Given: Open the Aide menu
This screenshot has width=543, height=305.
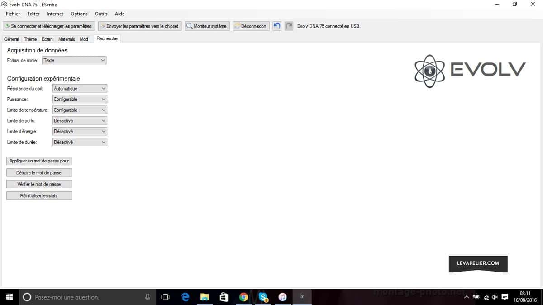Looking at the screenshot, I should coord(119,14).
